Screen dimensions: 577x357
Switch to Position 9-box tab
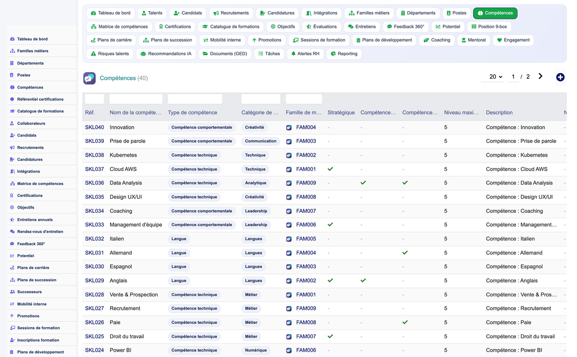coord(489,27)
